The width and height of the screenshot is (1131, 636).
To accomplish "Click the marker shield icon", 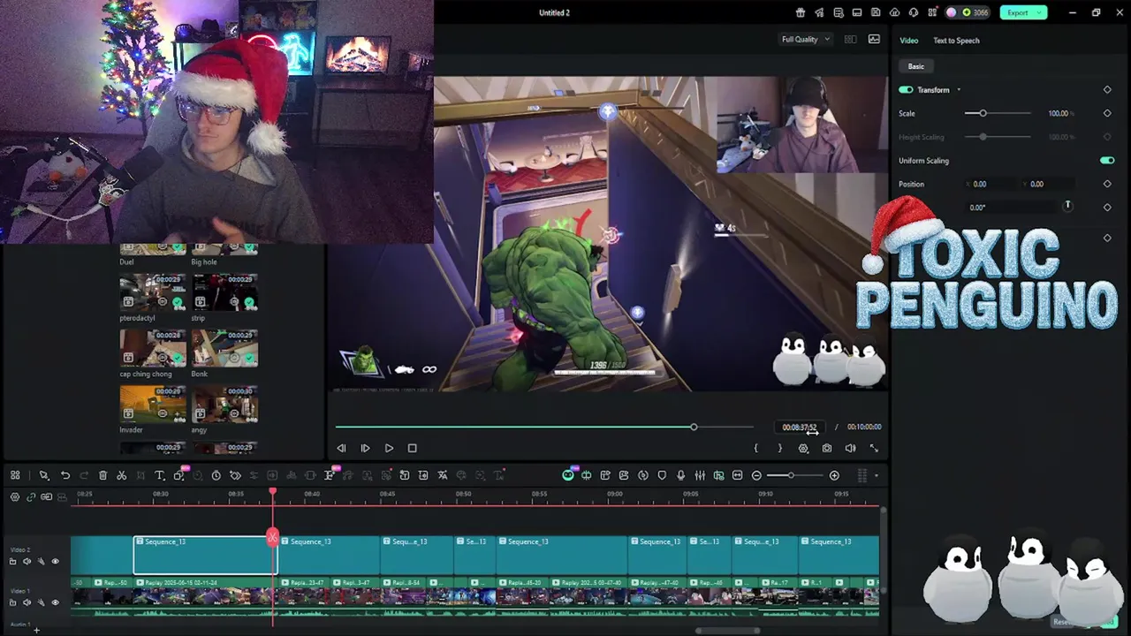I will [x=662, y=475].
